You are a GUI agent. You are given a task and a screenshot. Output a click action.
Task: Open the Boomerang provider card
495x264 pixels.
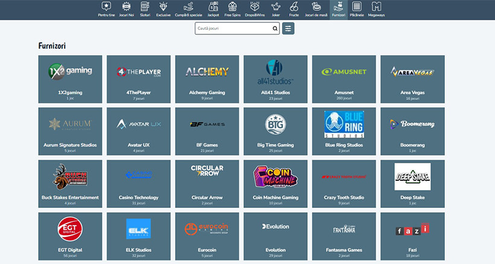(x=412, y=131)
